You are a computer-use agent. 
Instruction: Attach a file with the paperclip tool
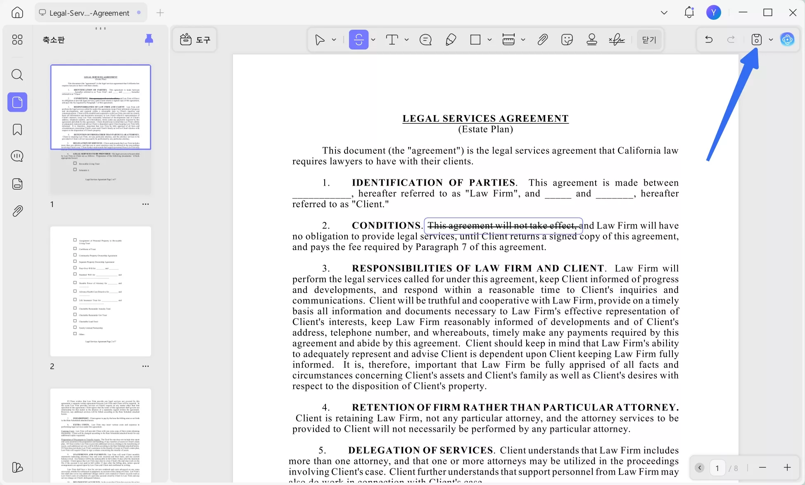click(x=542, y=40)
